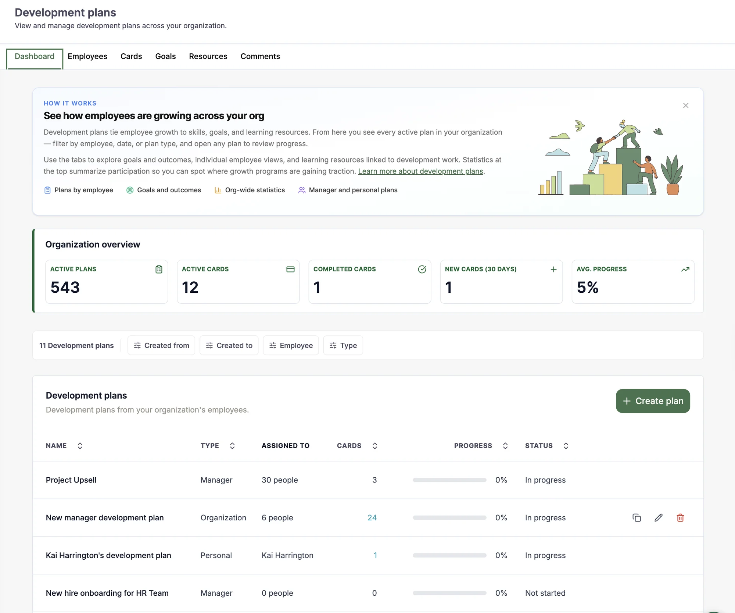Delete the New manager development plan
The height and width of the screenshot is (613, 735).
pyautogui.click(x=680, y=518)
